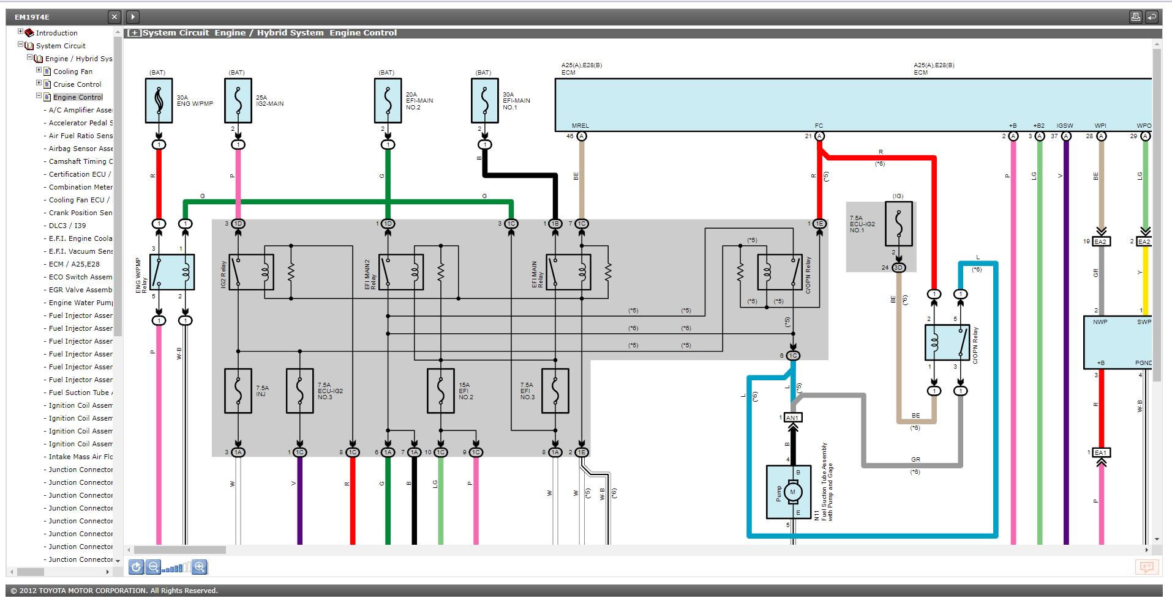Viewport: 1172px width, 601px height.
Task: Select the 7.5A INJ fuse symbol
Action: (x=238, y=391)
